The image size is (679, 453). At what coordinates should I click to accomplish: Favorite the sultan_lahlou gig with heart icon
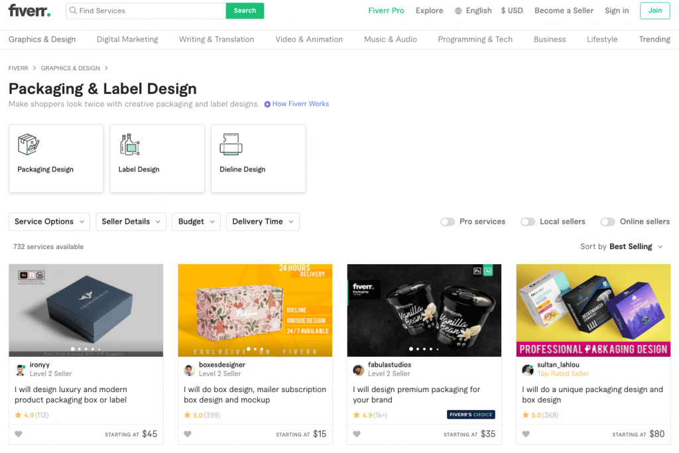click(526, 434)
